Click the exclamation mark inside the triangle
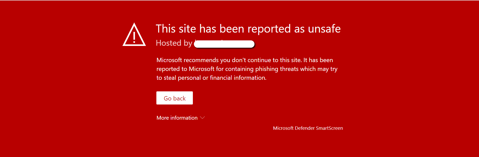479x157 pixels. click(134, 37)
